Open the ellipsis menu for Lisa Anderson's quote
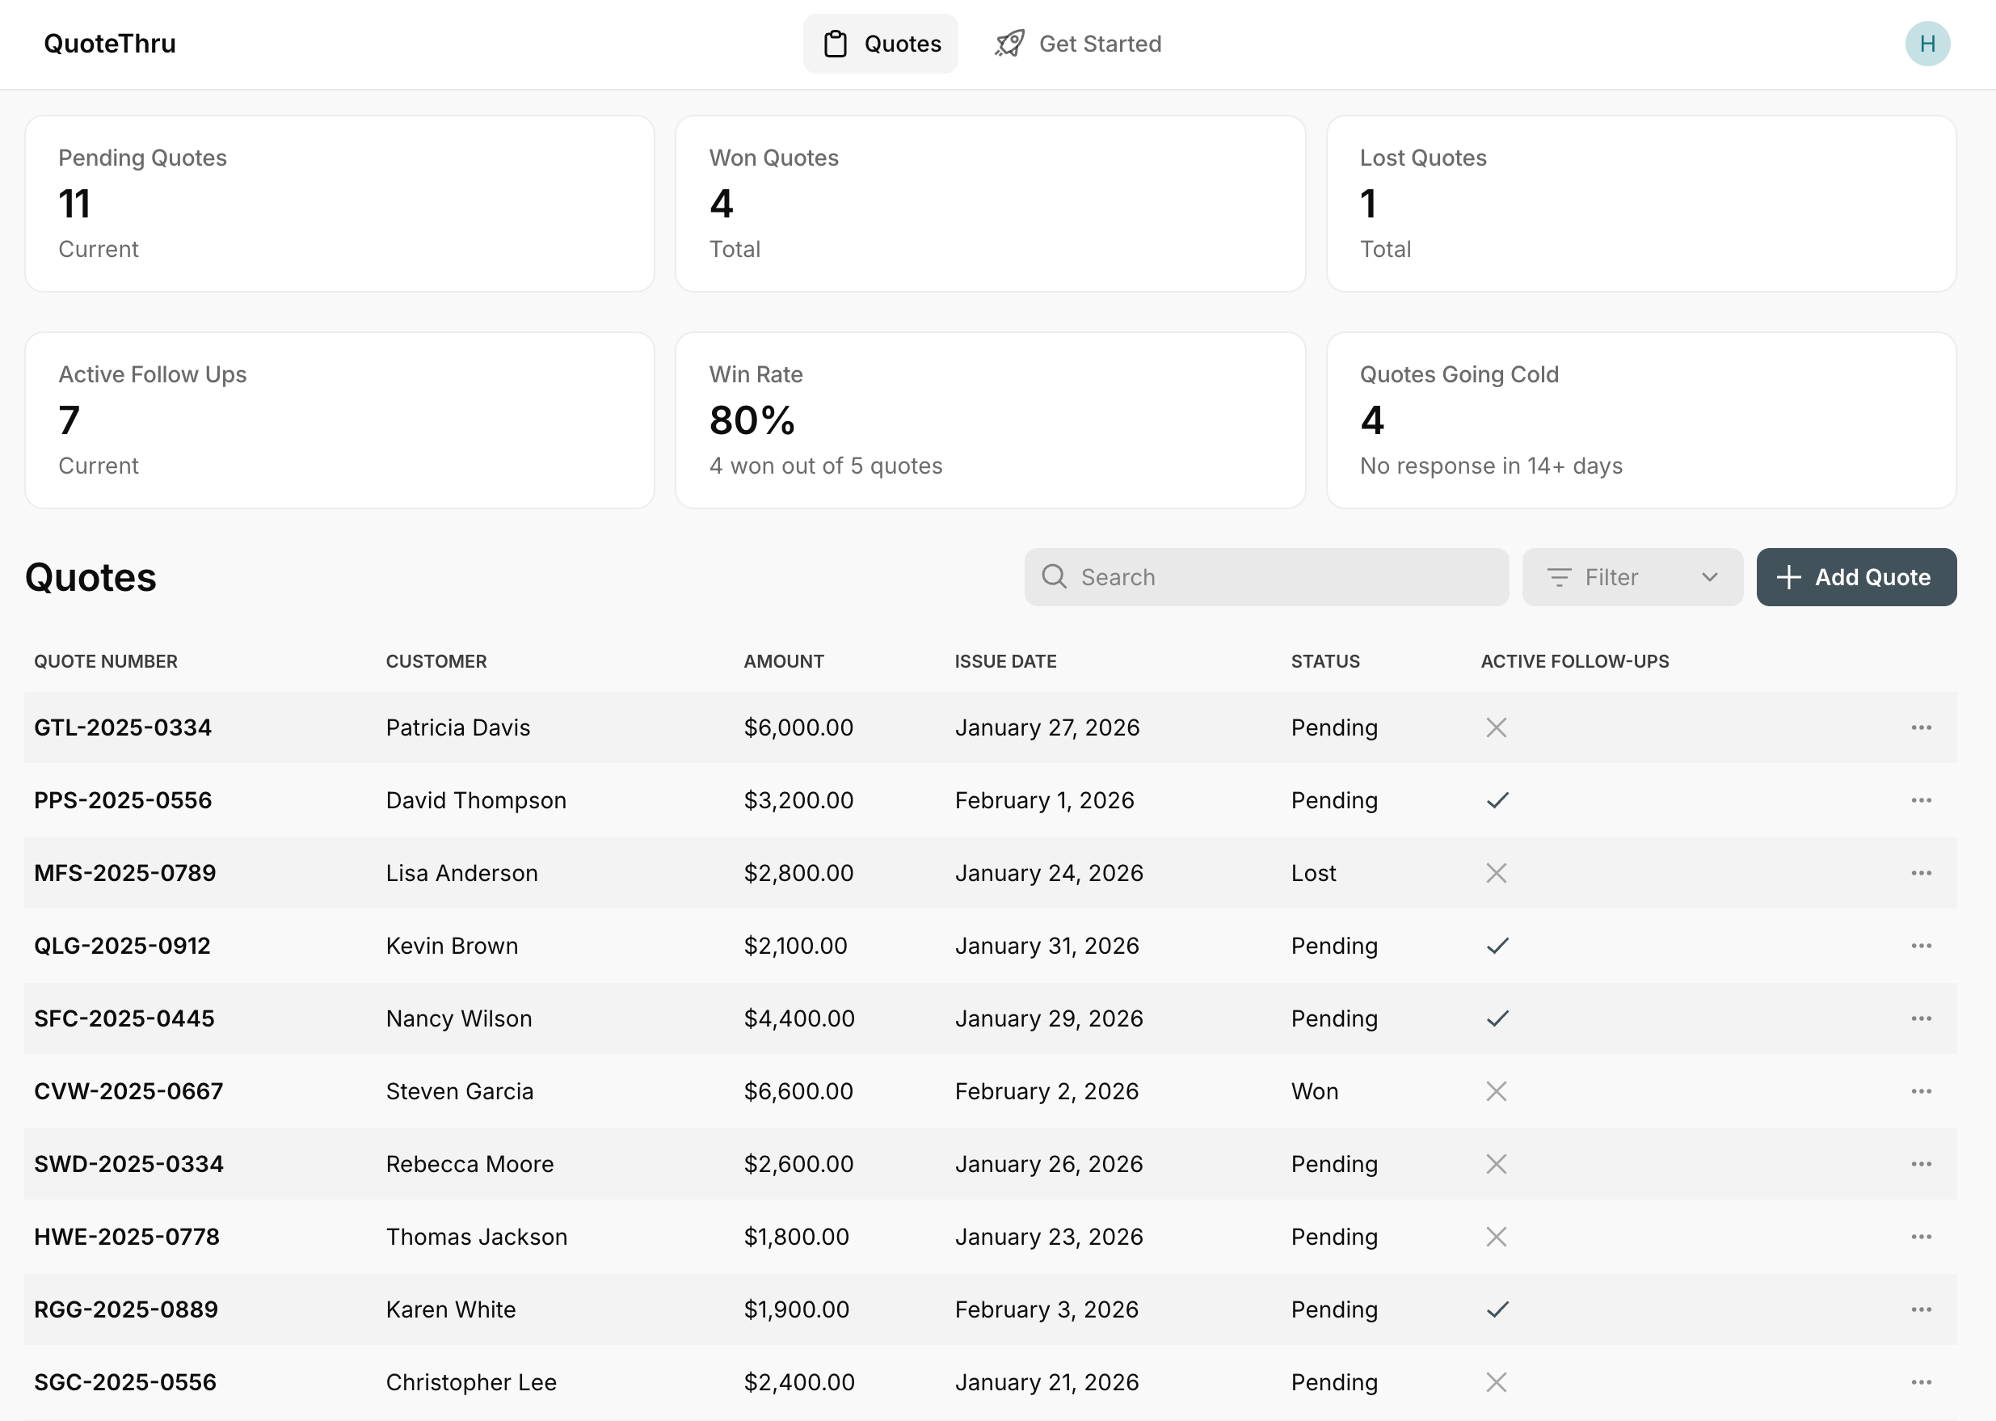Screen dimensions: 1996x1421 click(x=1921, y=872)
